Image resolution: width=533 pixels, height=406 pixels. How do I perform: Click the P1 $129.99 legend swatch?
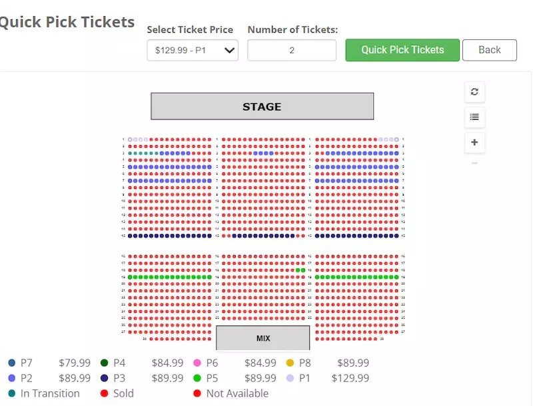coord(290,378)
